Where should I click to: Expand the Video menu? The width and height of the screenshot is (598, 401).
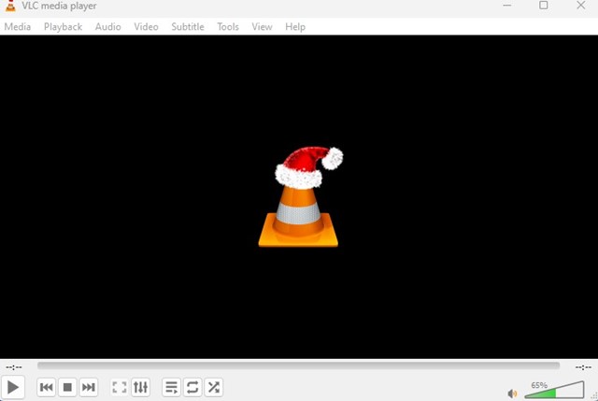tap(146, 27)
